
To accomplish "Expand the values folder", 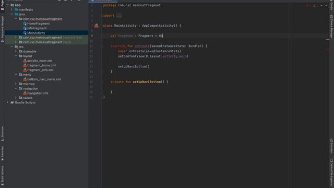I will 16,98.
